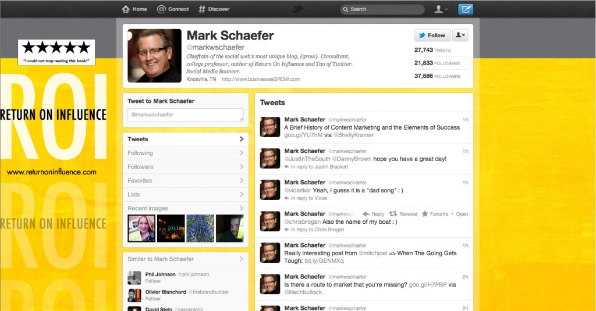The width and height of the screenshot is (596, 311).
Task: Expand Similar to Mark Schaefer list
Action: (x=186, y=259)
